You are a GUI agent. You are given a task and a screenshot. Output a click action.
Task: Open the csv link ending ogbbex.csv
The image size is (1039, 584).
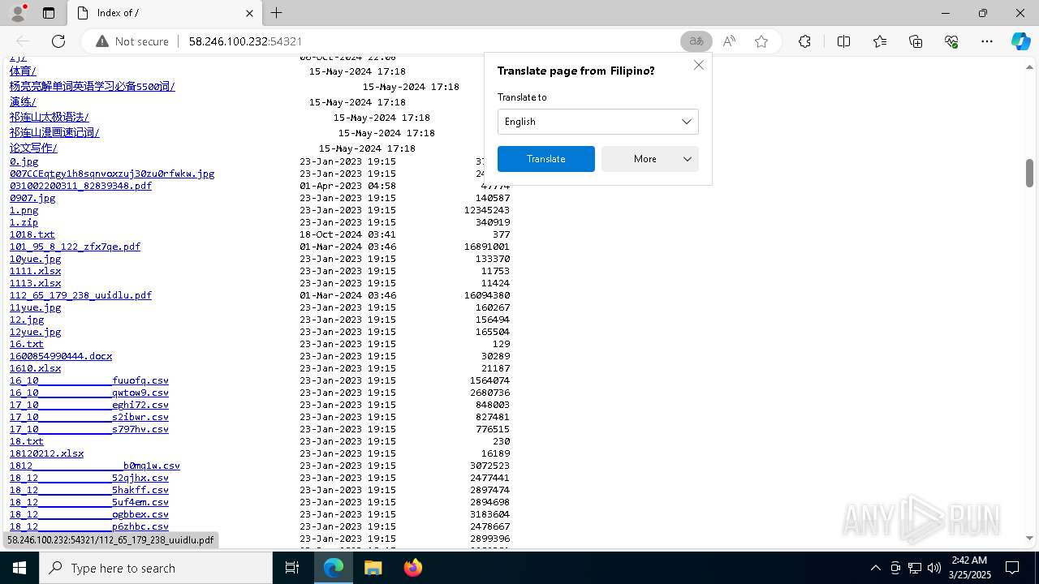(89, 514)
